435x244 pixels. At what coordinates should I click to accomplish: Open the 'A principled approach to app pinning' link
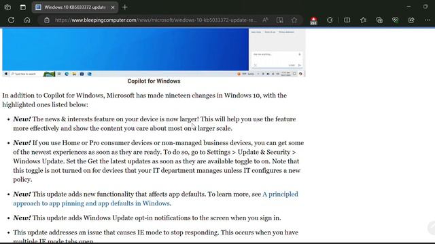tap(156, 199)
